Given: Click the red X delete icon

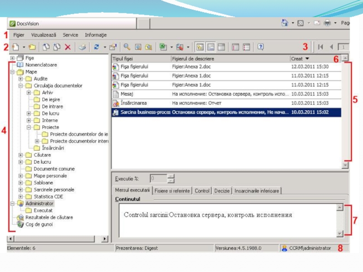Looking at the screenshot, I should click(x=68, y=47).
